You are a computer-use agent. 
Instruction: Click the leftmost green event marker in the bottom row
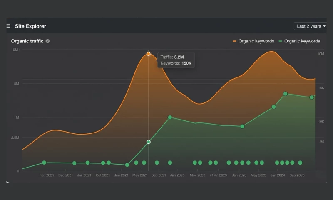click(136, 162)
